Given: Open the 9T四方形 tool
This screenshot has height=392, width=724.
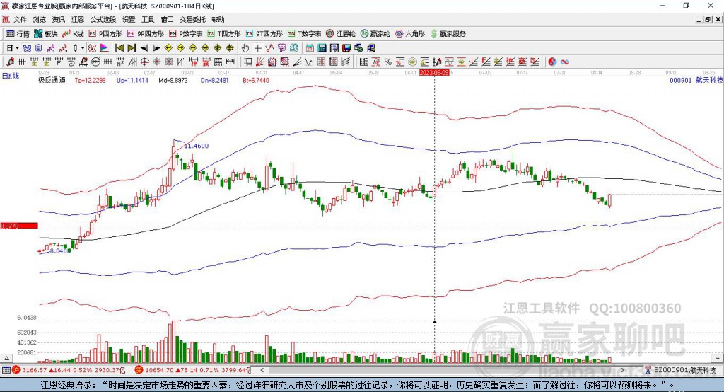Looking at the screenshot, I should tap(264, 34).
